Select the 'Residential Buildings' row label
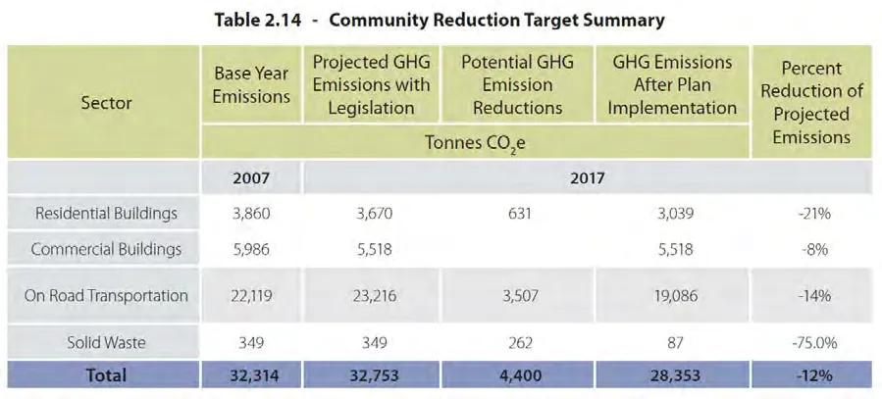Viewport: 882px width, 399px height. [x=106, y=214]
